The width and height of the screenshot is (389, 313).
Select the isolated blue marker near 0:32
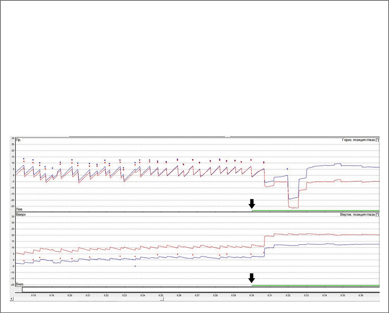pyautogui.click(x=287, y=169)
